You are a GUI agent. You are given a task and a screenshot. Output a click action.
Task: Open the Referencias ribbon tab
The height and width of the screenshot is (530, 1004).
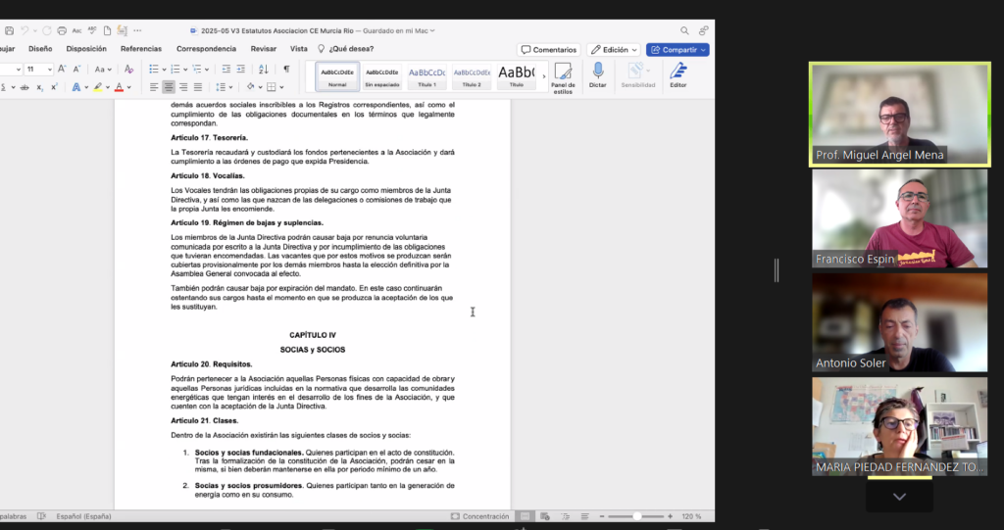pyautogui.click(x=141, y=49)
